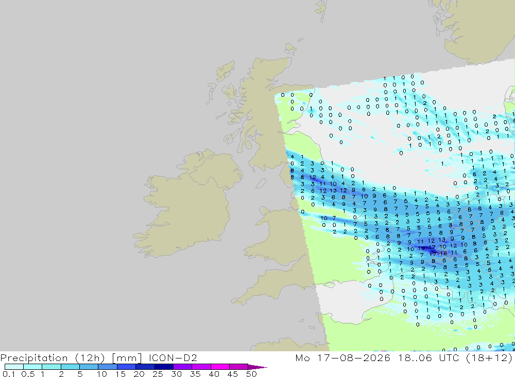Click the ICON-D2 model label

(x=173, y=357)
